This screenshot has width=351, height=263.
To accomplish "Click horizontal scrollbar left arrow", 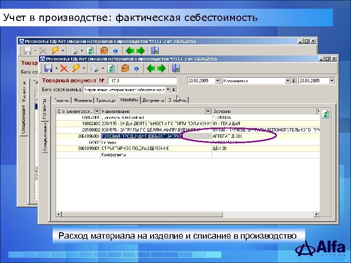I will point(58,214).
